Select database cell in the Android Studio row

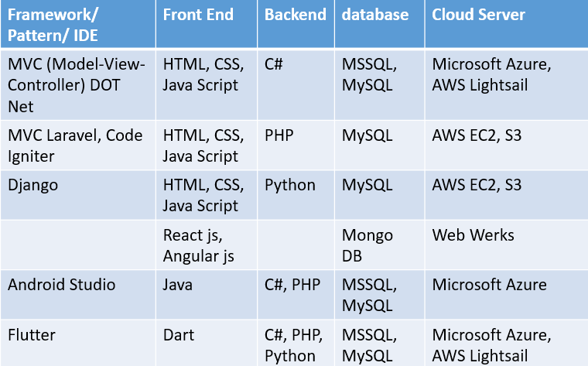[380, 295]
